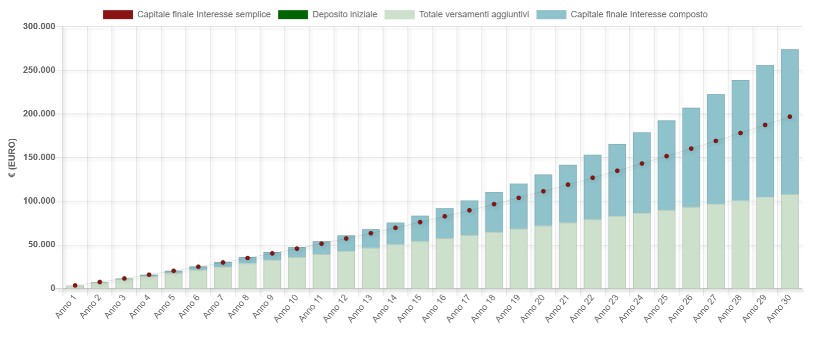Viewport: 815px width, 337px height.
Task: Click the dark red legend color box
Action: (x=118, y=14)
